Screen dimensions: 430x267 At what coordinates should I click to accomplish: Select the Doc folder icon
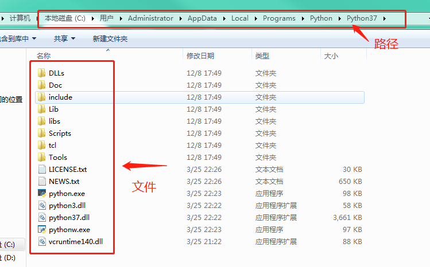(42, 85)
